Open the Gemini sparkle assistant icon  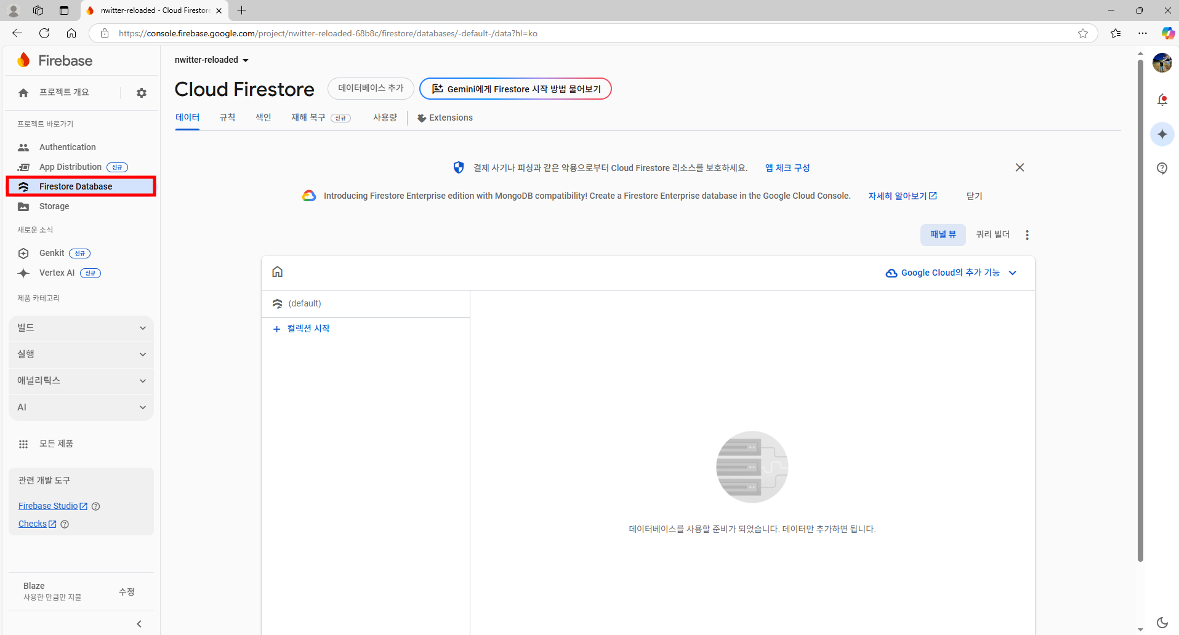pyautogui.click(x=1162, y=134)
